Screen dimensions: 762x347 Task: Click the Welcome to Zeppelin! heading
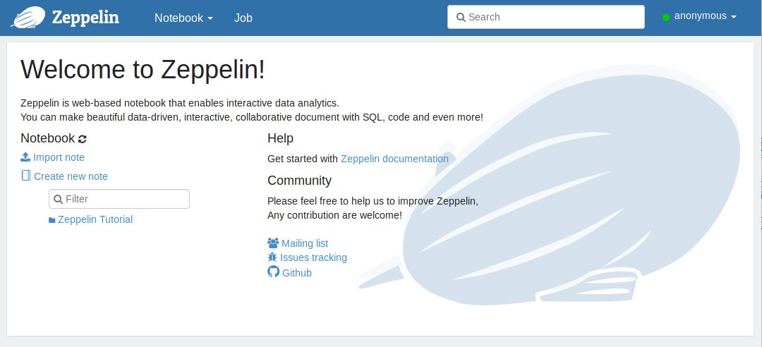[143, 70]
